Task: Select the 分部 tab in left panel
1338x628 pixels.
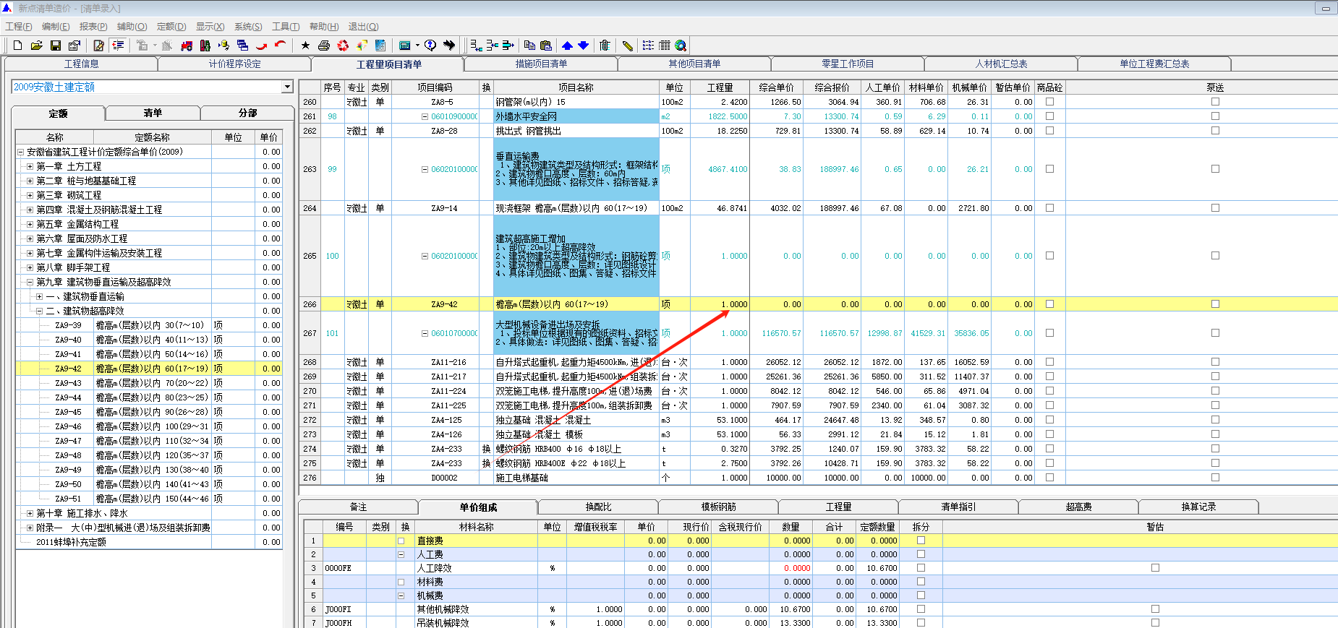Action: [247, 113]
